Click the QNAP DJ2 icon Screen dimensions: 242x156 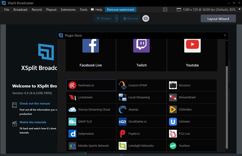72,121
